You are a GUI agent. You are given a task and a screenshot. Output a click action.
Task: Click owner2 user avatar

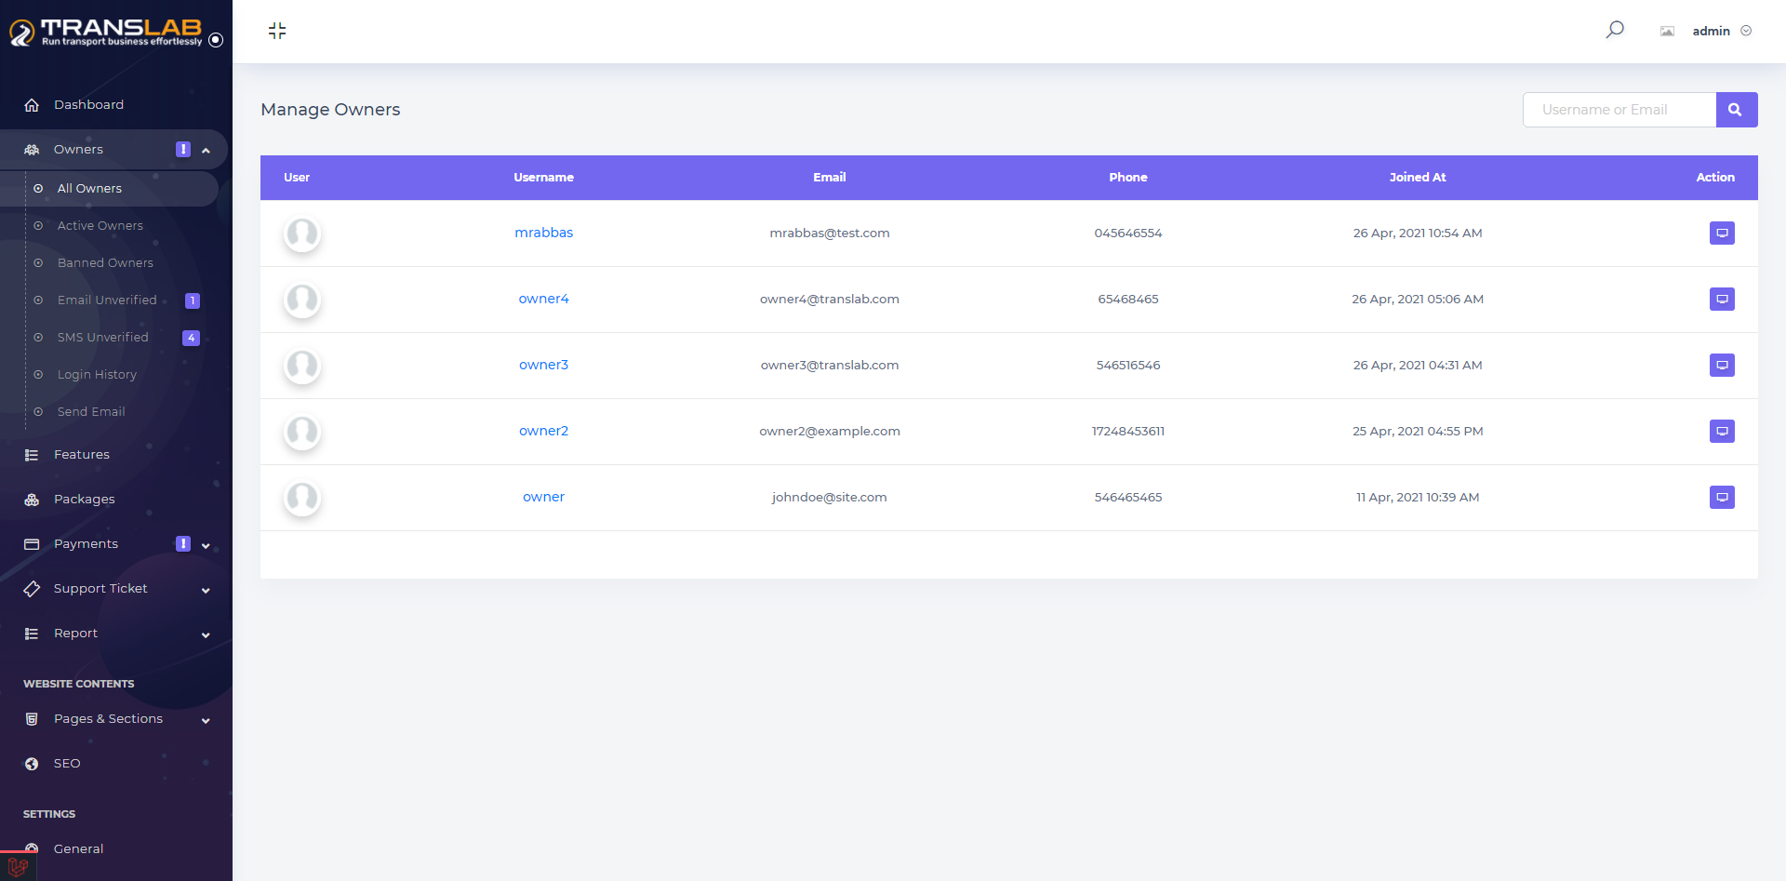tap(302, 432)
